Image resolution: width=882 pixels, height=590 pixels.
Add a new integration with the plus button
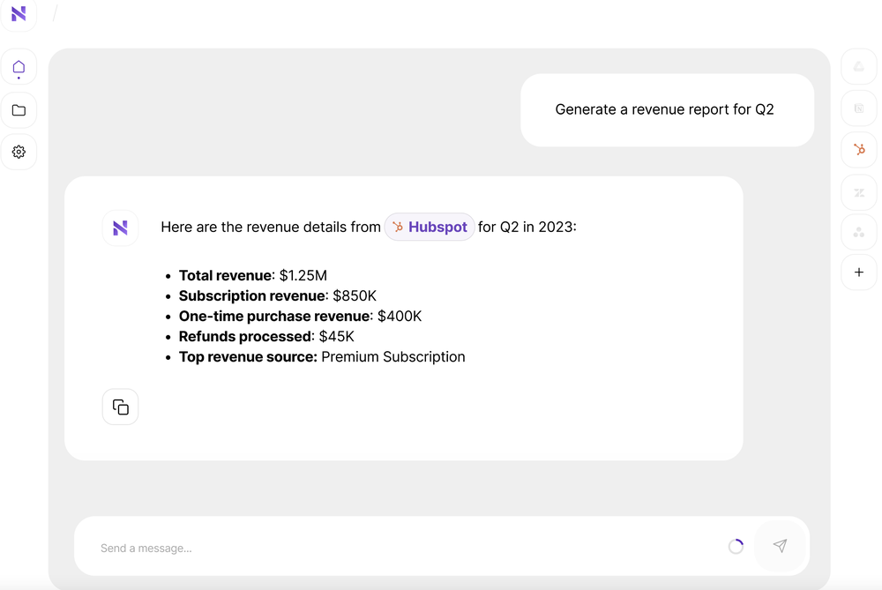[858, 273]
